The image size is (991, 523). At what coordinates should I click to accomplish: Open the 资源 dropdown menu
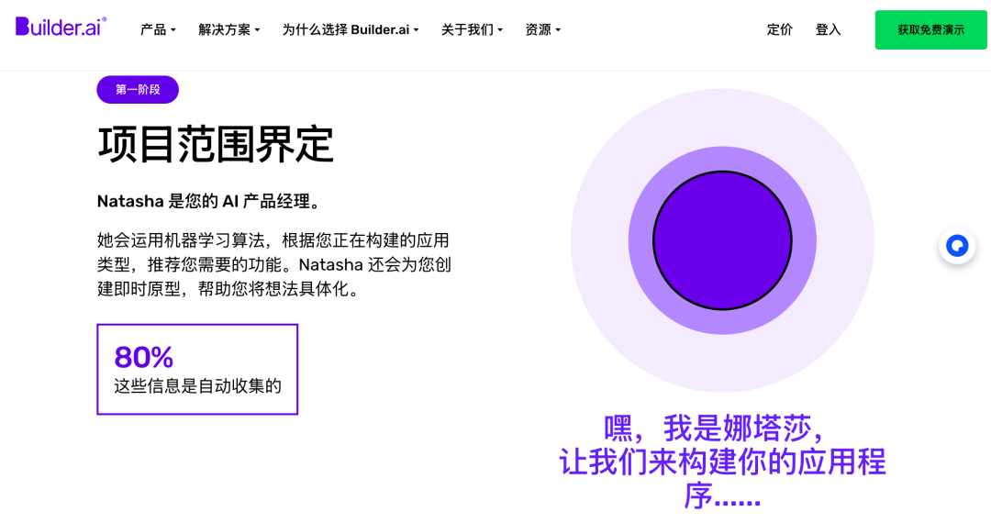pyautogui.click(x=542, y=29)
